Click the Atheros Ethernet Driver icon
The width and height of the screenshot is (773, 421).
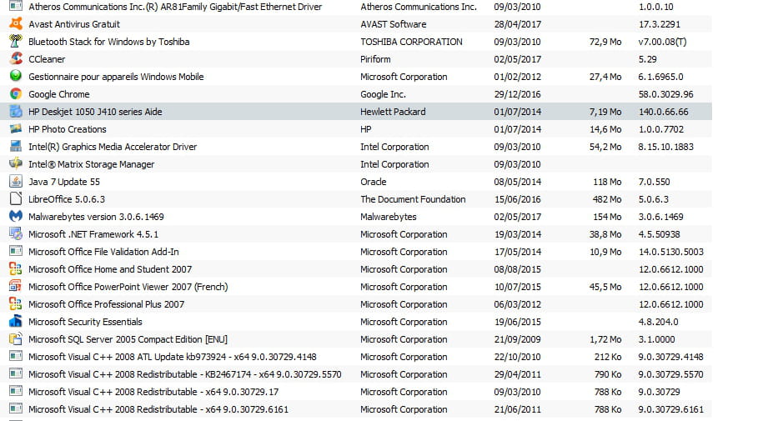click(16, 7)
